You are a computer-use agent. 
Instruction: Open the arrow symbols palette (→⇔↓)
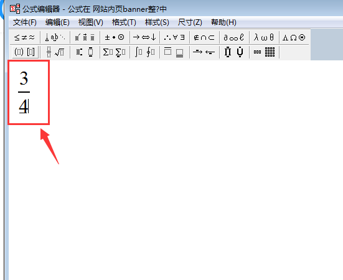click(144, 37)
